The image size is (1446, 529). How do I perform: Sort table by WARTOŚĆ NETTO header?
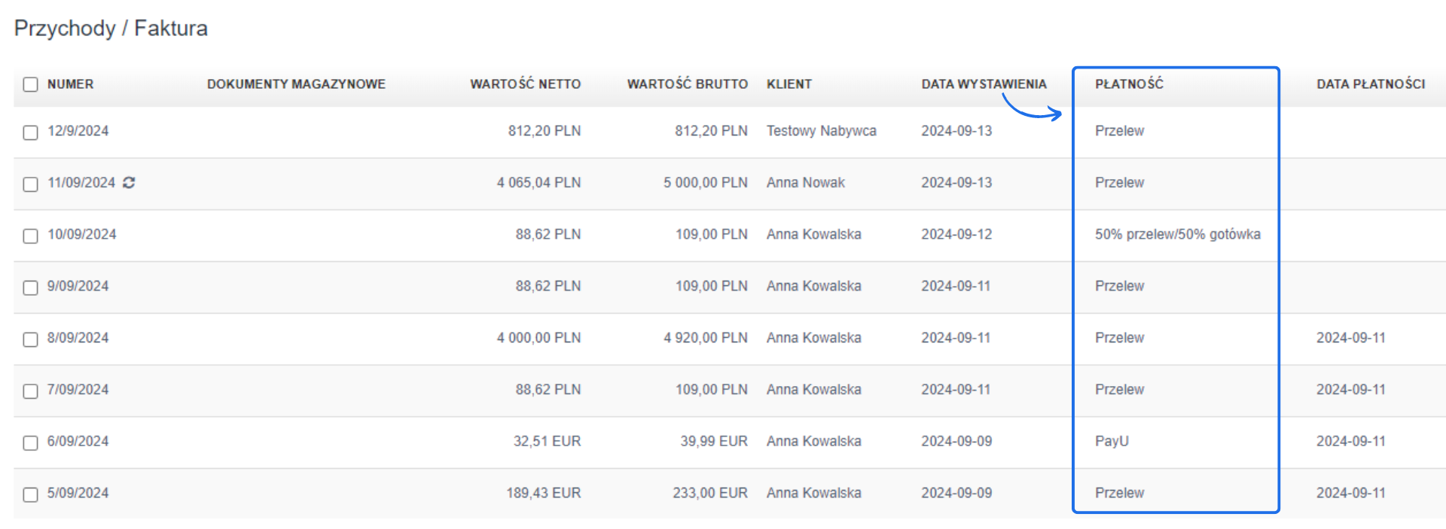point(525,84)
